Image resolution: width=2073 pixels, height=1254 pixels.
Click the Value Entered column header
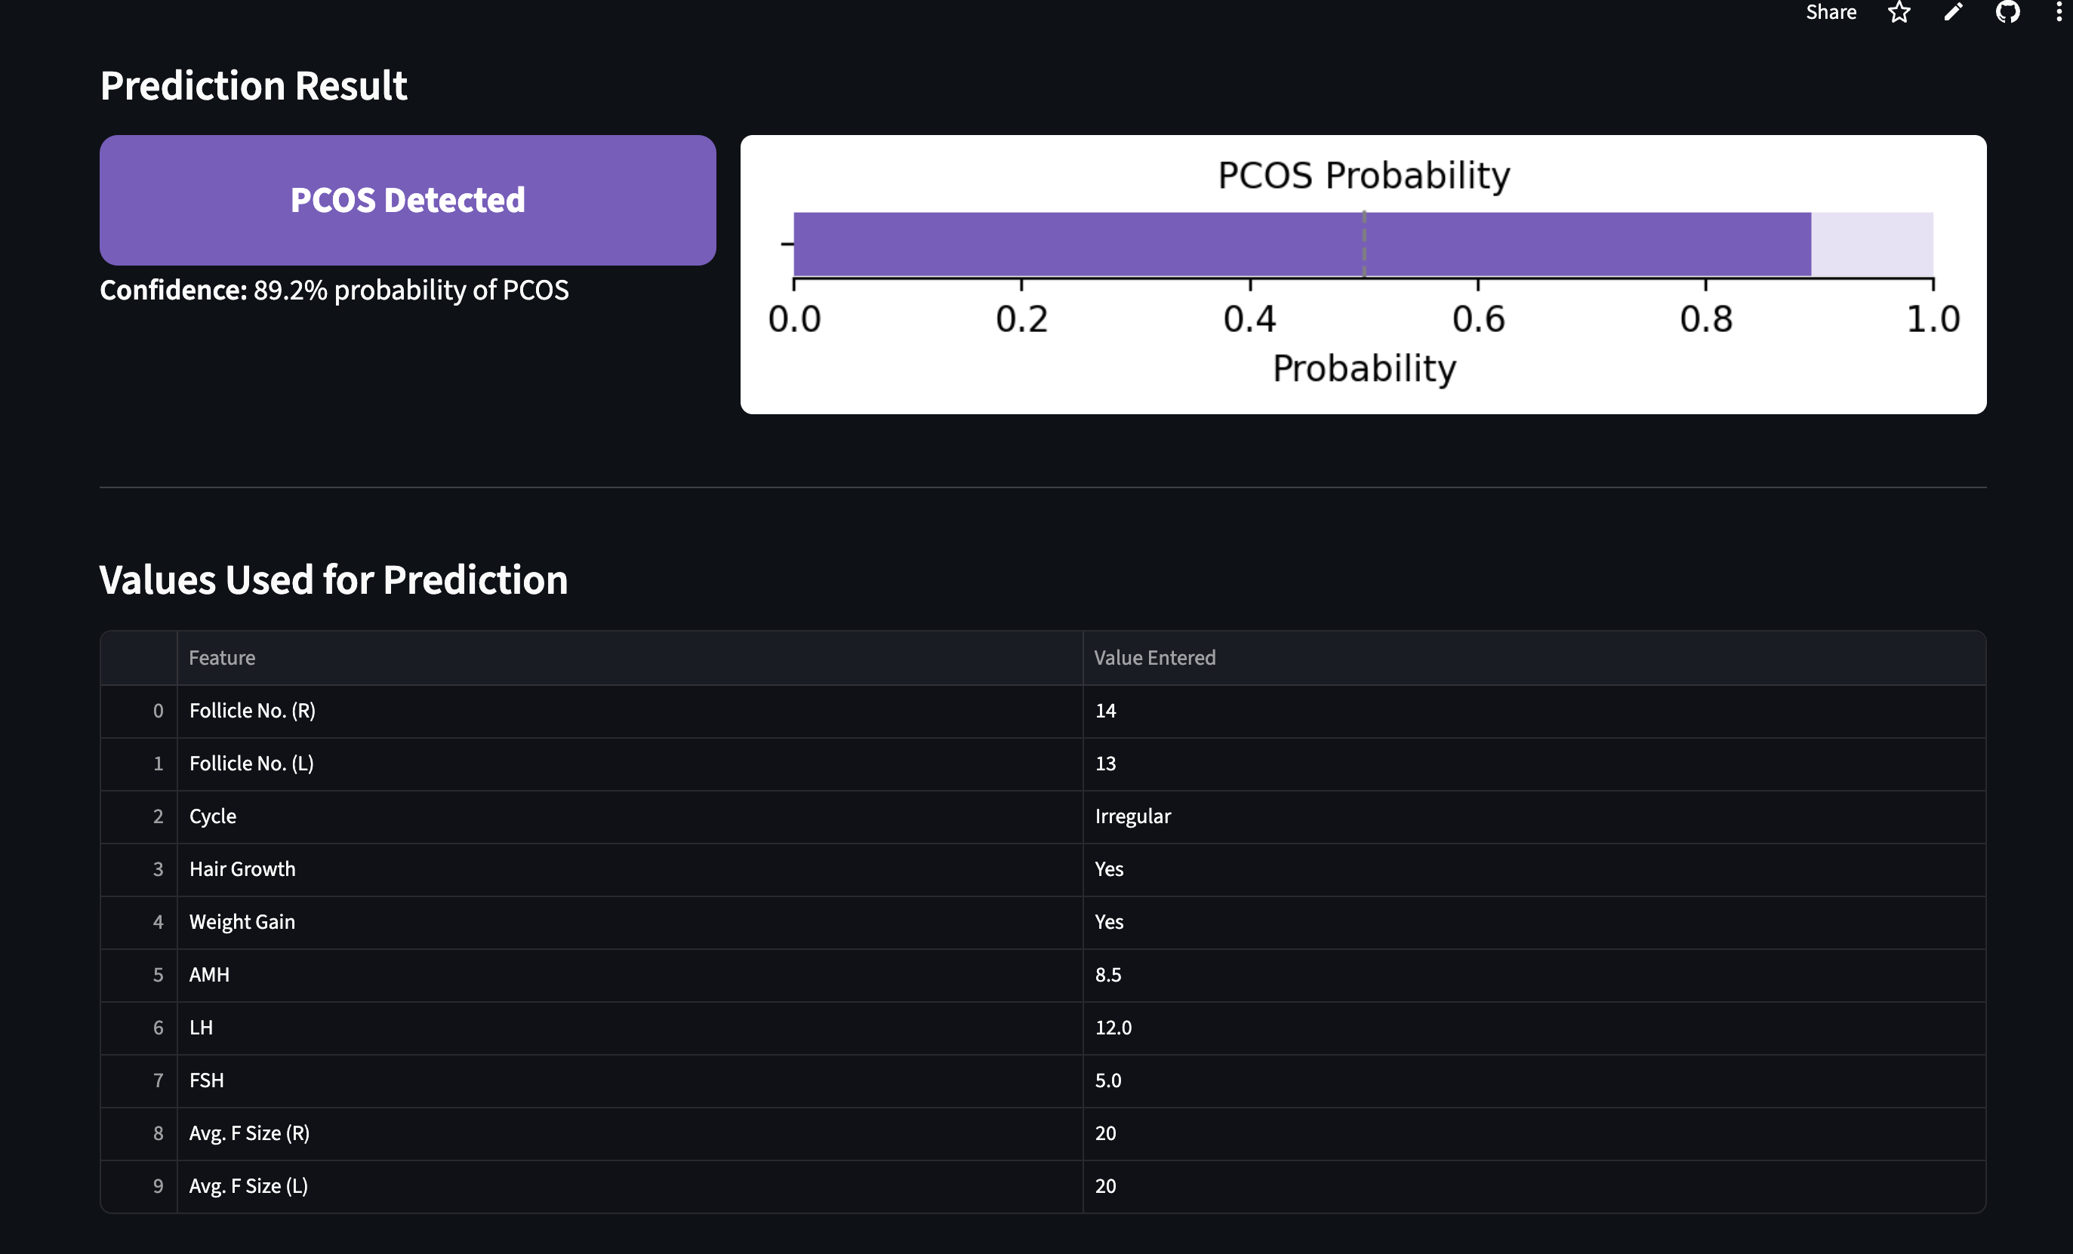tap(1154, 658)
